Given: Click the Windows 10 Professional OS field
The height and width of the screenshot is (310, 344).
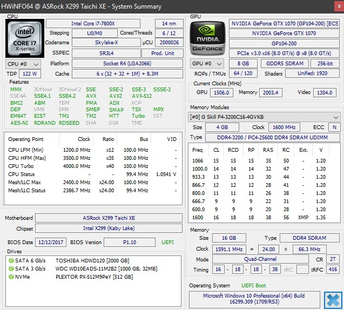Looking at the screenshot, I should coord(254,299).
